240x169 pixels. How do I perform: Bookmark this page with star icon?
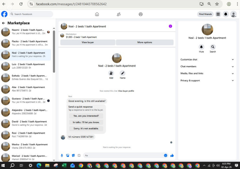click(217, 4)
